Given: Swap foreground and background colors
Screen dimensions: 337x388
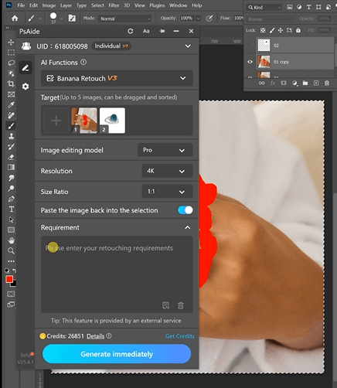Looking at the screenshot, I should 15,271.
